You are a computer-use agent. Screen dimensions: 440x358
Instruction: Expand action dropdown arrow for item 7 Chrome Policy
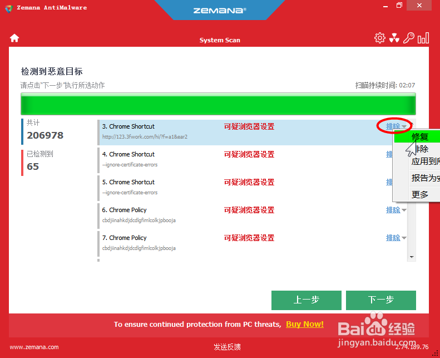click(x=404, y=238)
